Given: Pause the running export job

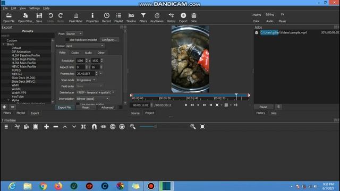Looking at the screenshot, I should pos(263,107).
